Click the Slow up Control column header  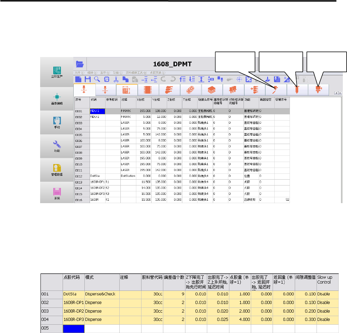328,282
